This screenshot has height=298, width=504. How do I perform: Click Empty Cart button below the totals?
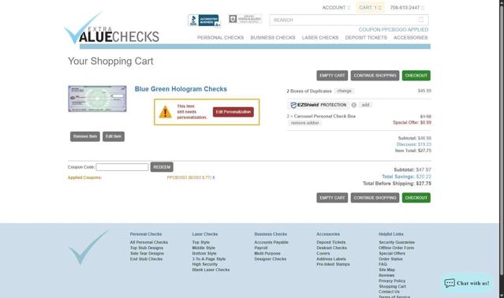pyautogui.click(x=332, y=198)
